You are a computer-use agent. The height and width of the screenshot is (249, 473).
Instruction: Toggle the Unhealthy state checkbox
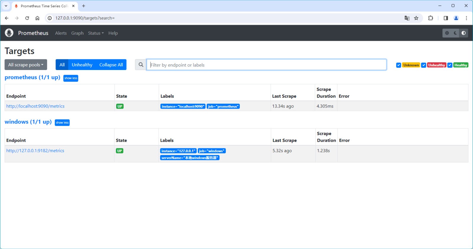pyautogui.click(x=424, y=65)
